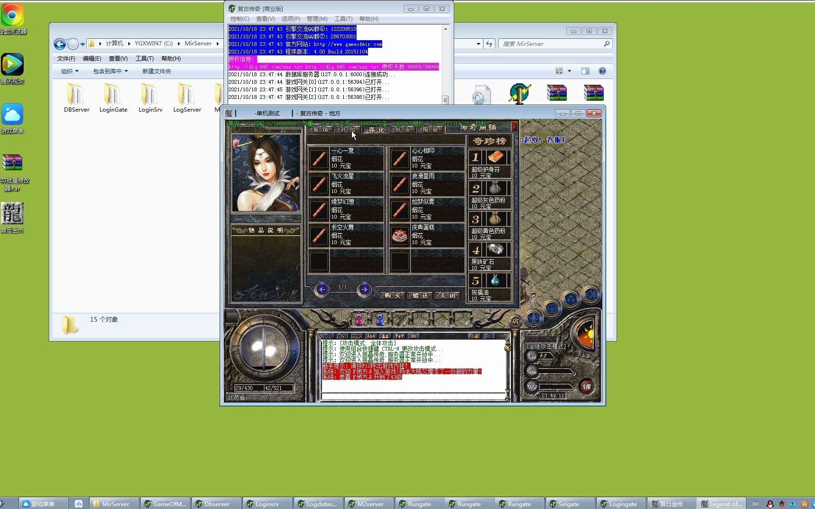Switch to the 强化 shop tab
The height and width of the screenshot is (509, 815).
coord(376,130)
